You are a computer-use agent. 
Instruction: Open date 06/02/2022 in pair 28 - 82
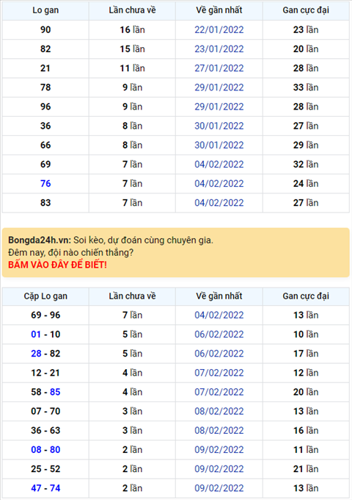(219, 354)
